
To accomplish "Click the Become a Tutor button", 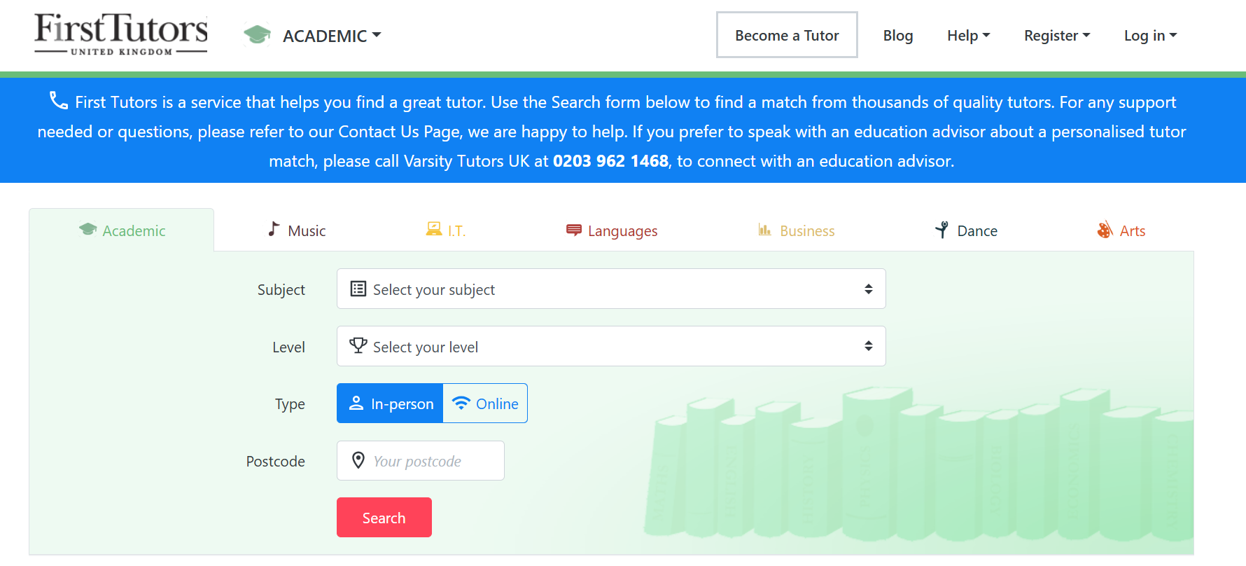I will coord(787,35).
